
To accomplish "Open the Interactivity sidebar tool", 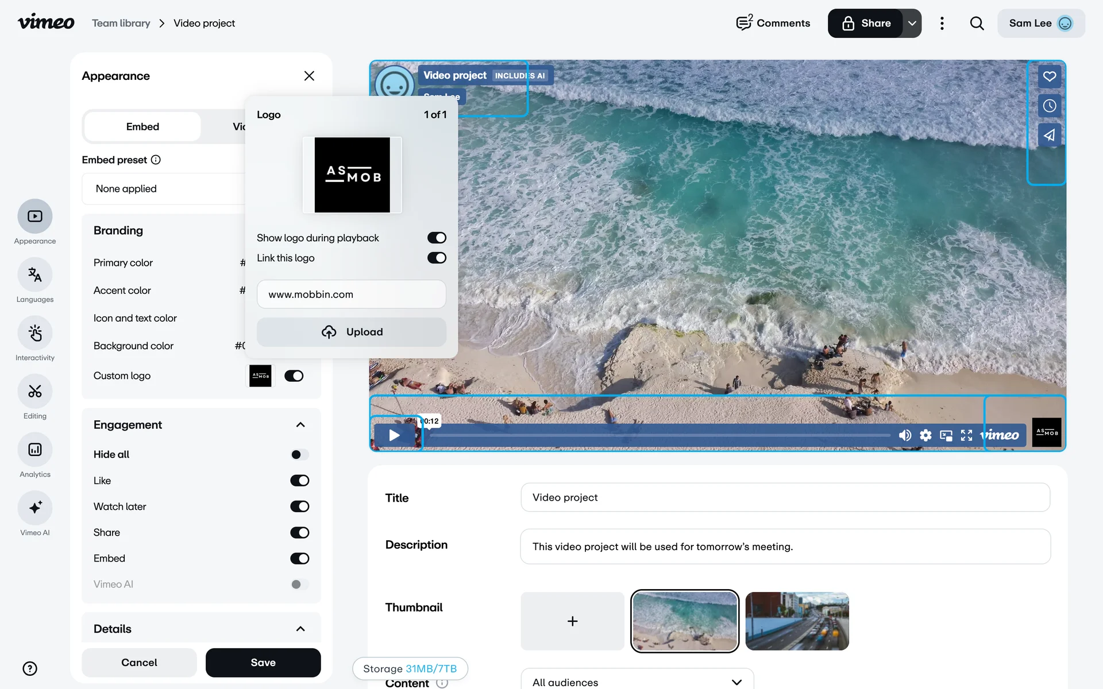I will (x=35, y=334).
